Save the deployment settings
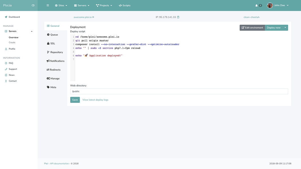Screen dimensions: 301x169 (75, 100)
